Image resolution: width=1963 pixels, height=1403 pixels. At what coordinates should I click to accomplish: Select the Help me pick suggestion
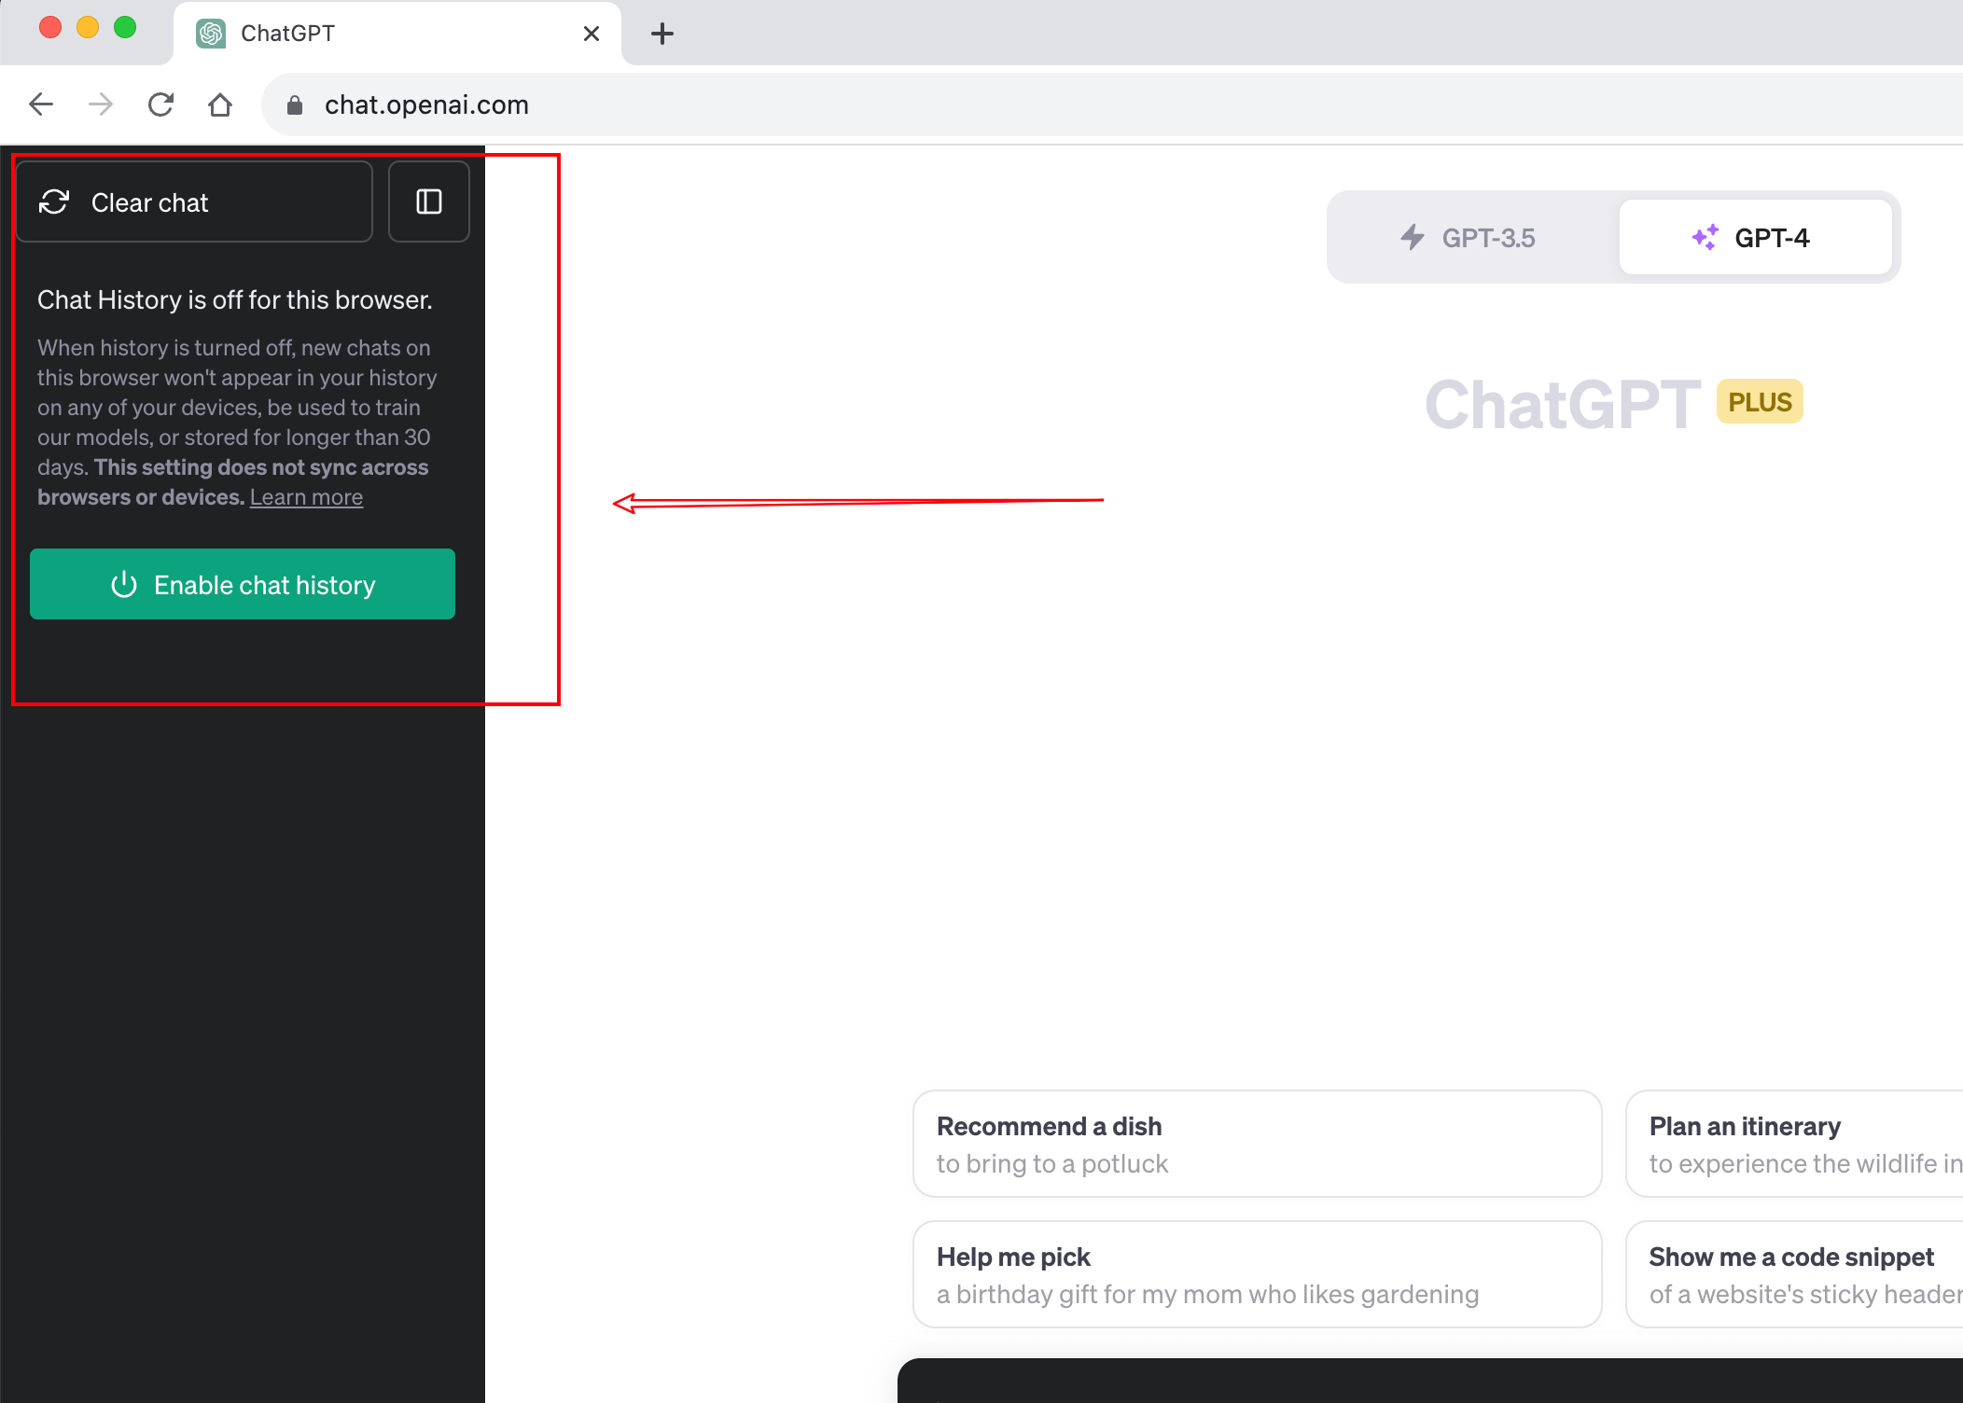click(1258, 1274)
